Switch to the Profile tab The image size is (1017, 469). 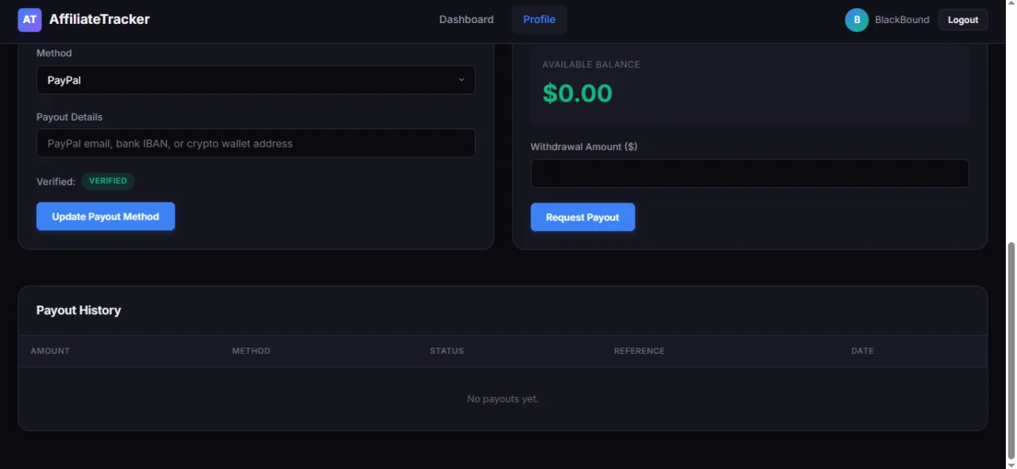pos(539,20)
